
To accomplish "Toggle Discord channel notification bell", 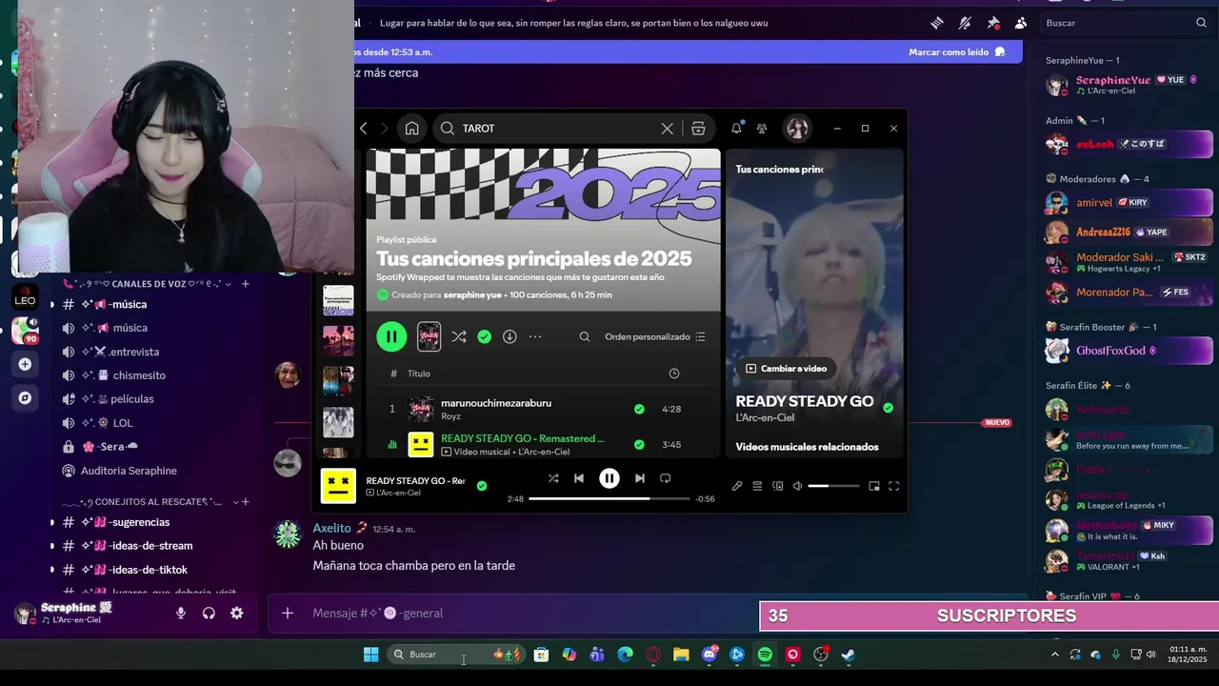I will click(965, 23).
